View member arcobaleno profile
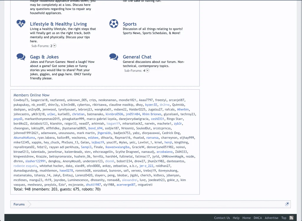The image size is (302, 221). [x=164, y=152]
